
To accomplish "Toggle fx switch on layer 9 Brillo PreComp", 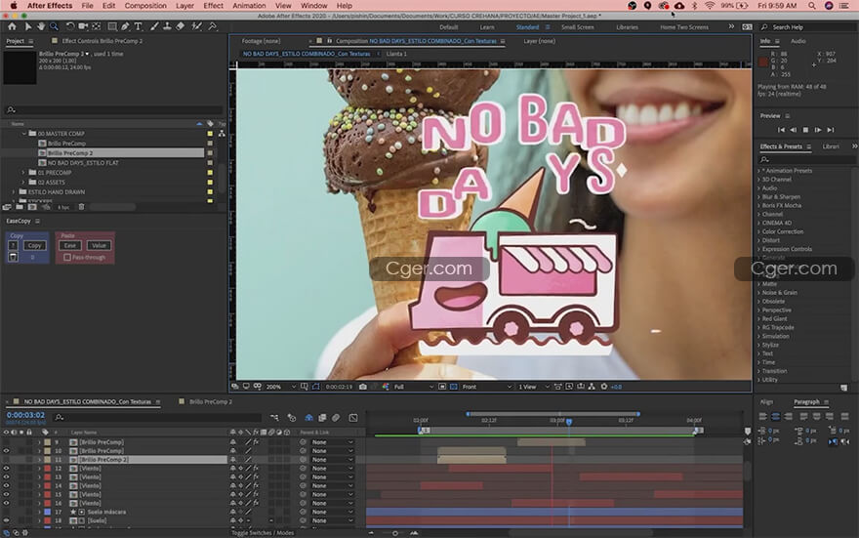I will click(256, 442).
